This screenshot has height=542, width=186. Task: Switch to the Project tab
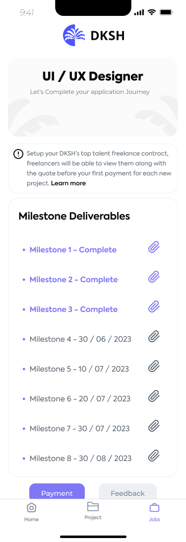click(x=93, y=511)
